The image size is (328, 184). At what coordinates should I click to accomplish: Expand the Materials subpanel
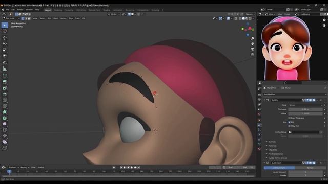272,146
